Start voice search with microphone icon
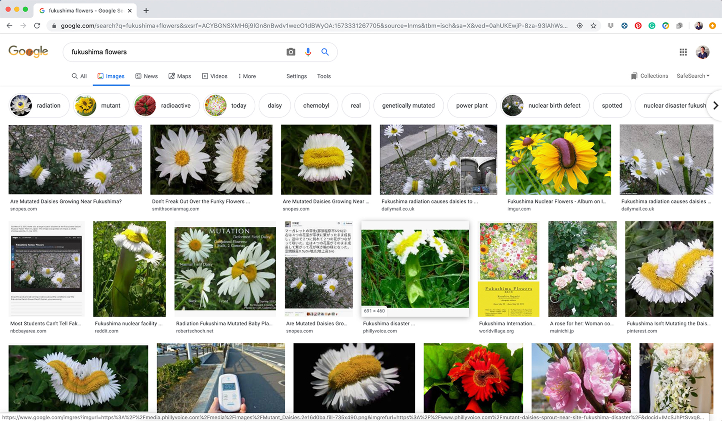722x421 pixels. [x=308, y=52]
